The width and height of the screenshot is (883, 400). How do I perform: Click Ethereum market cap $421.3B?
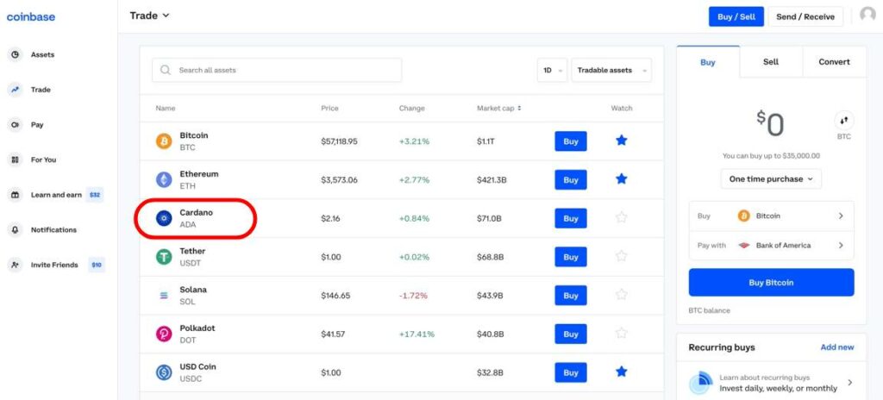tap(492, 179)
